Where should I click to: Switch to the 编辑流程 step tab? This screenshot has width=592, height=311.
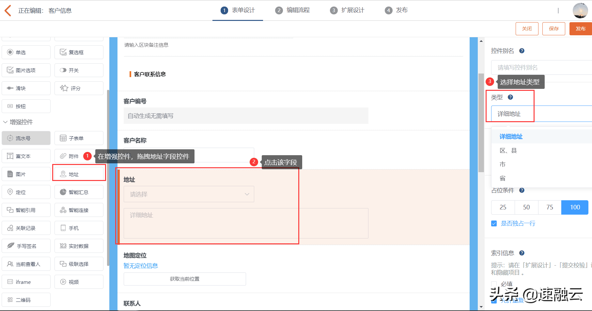tap(292, 10)
